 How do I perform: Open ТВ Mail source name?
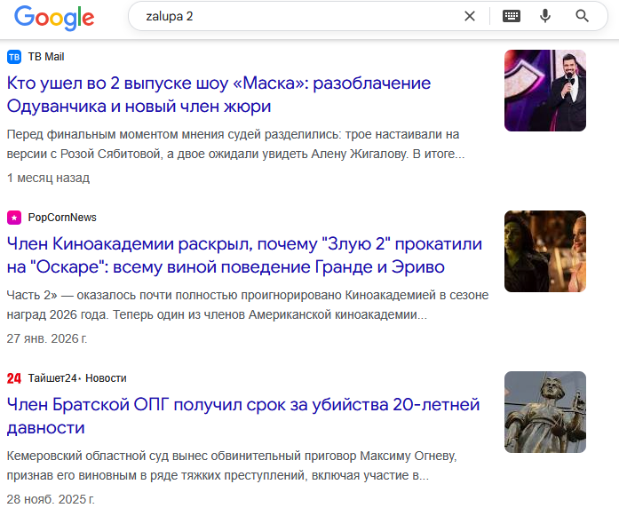(46, 57)
